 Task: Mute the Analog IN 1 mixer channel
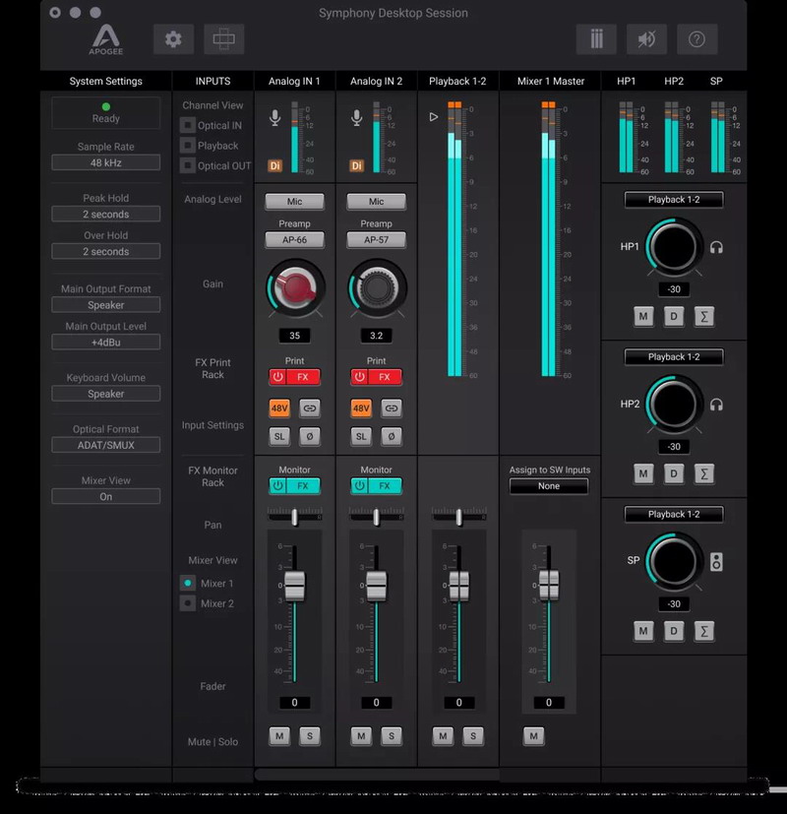(279, 735)
